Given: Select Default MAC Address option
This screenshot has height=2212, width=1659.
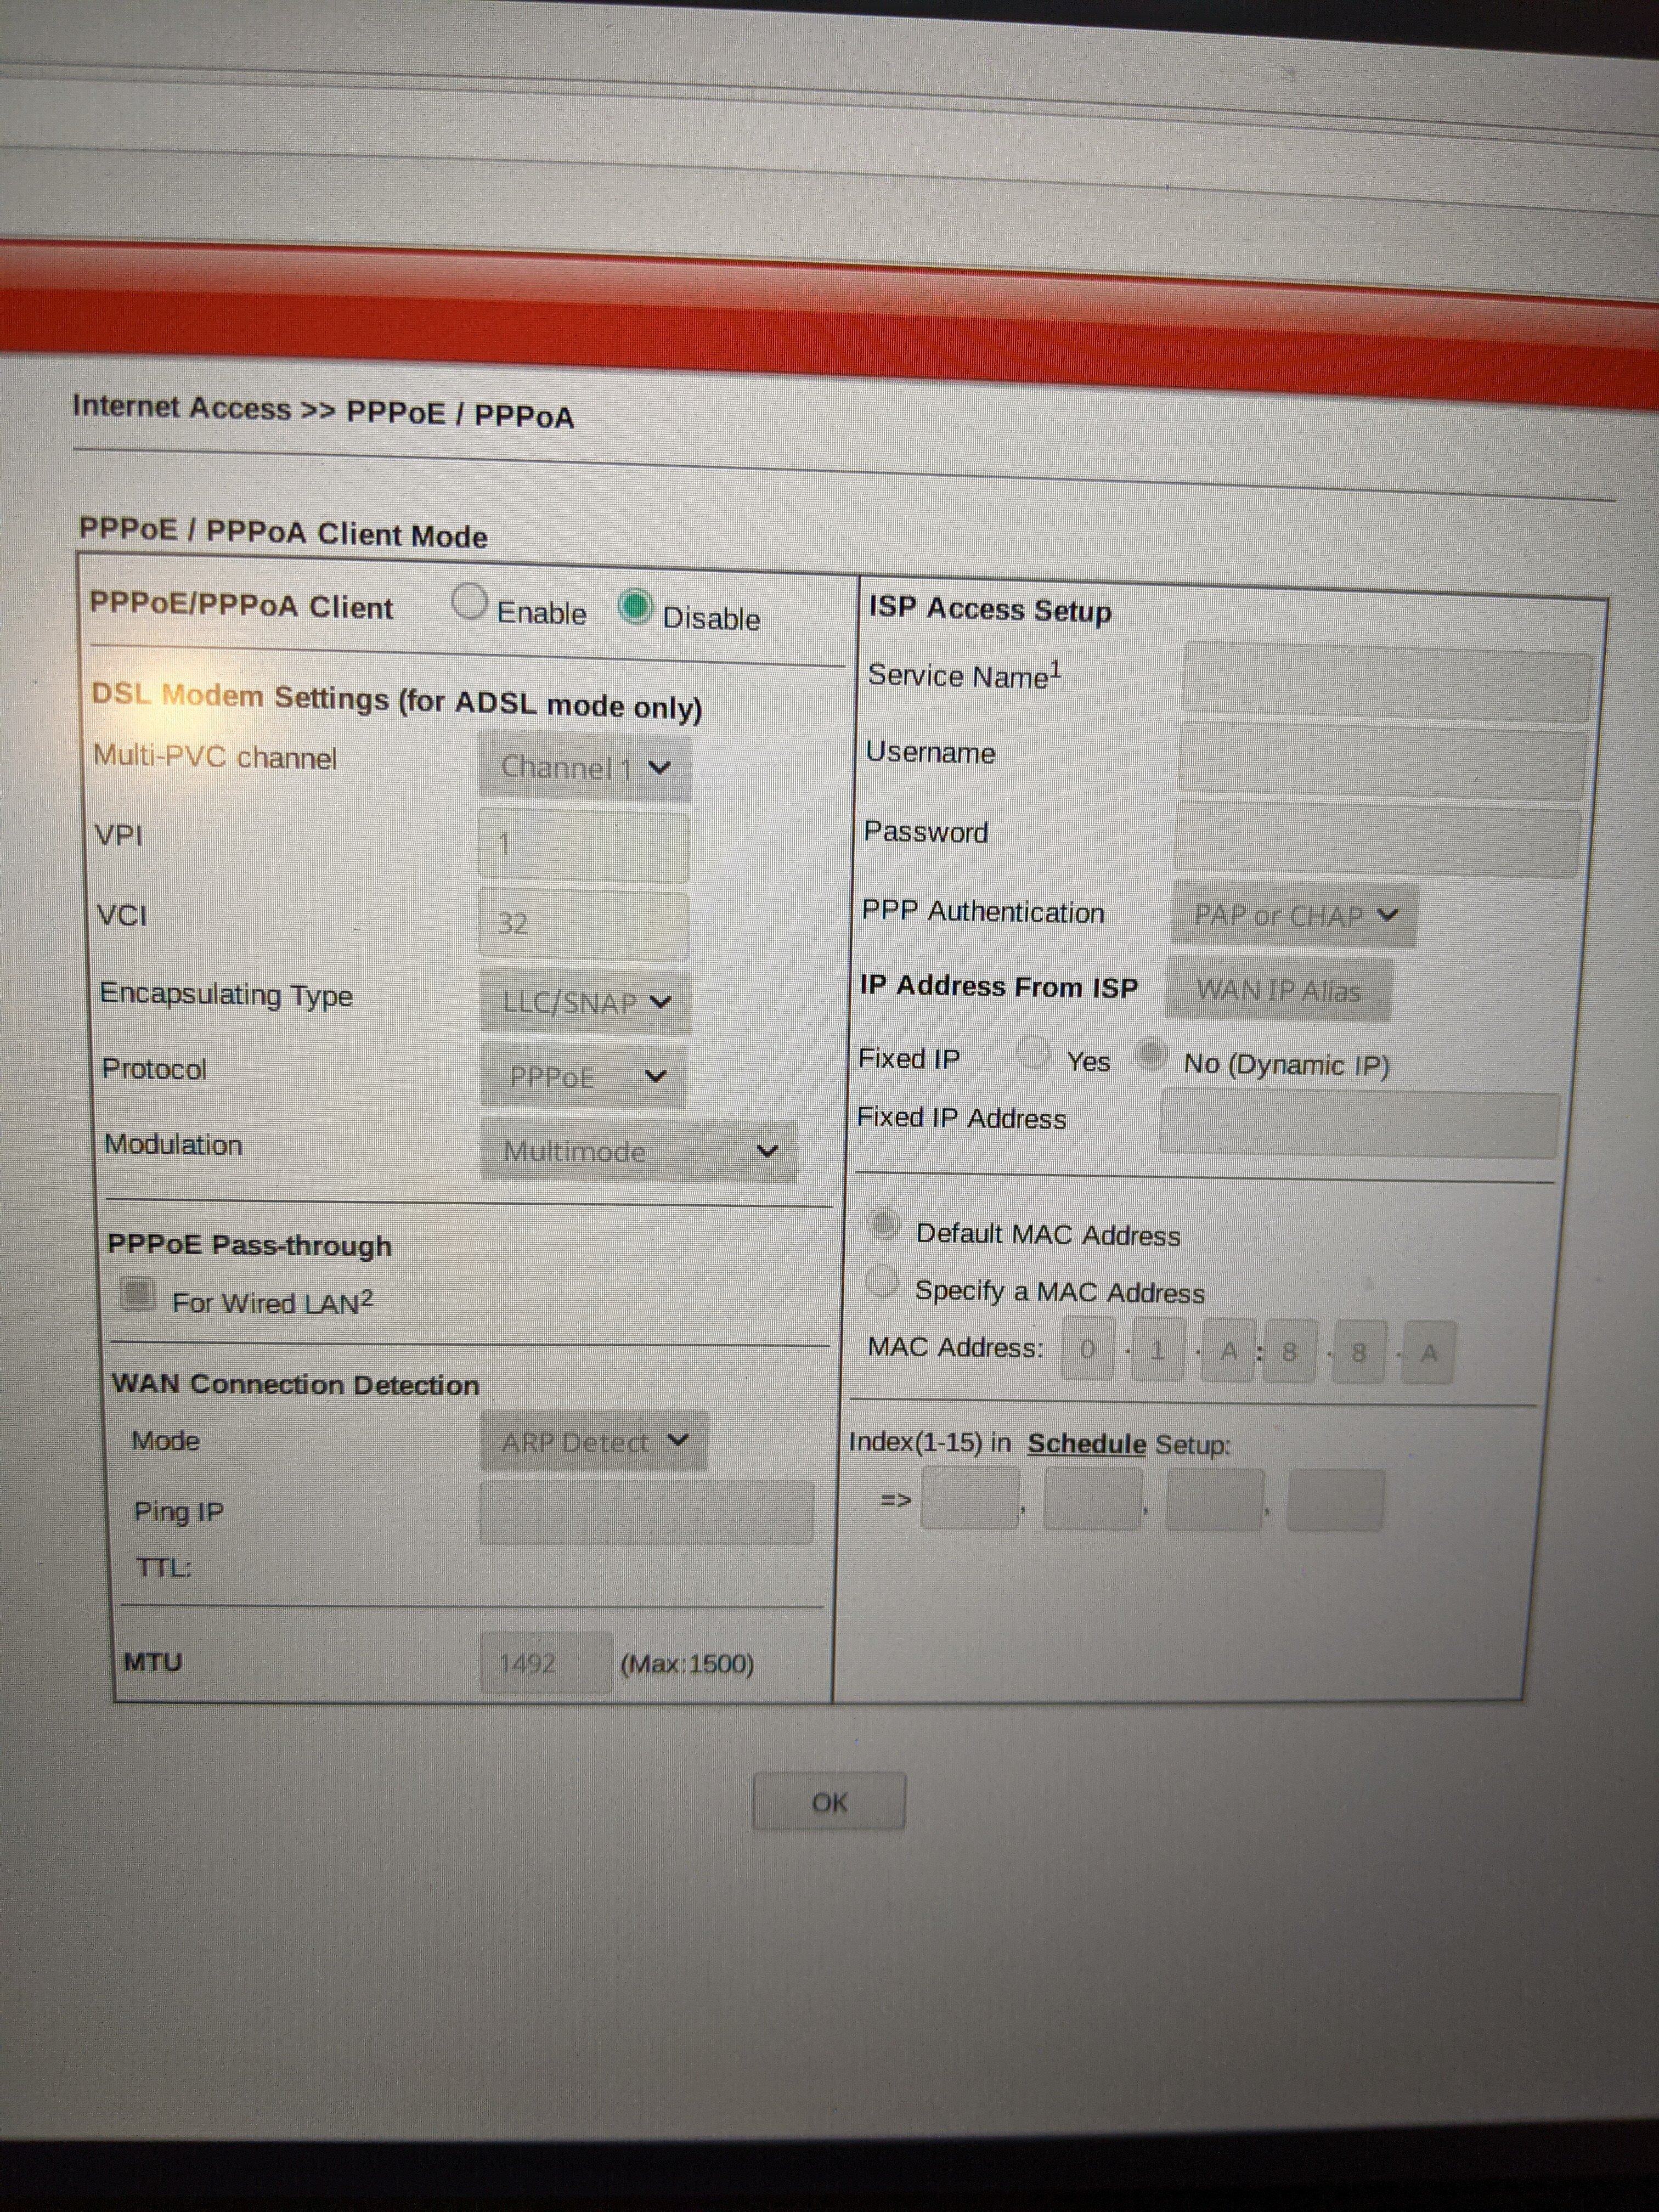Looking at the screenshot, I should pos(884,1224).
